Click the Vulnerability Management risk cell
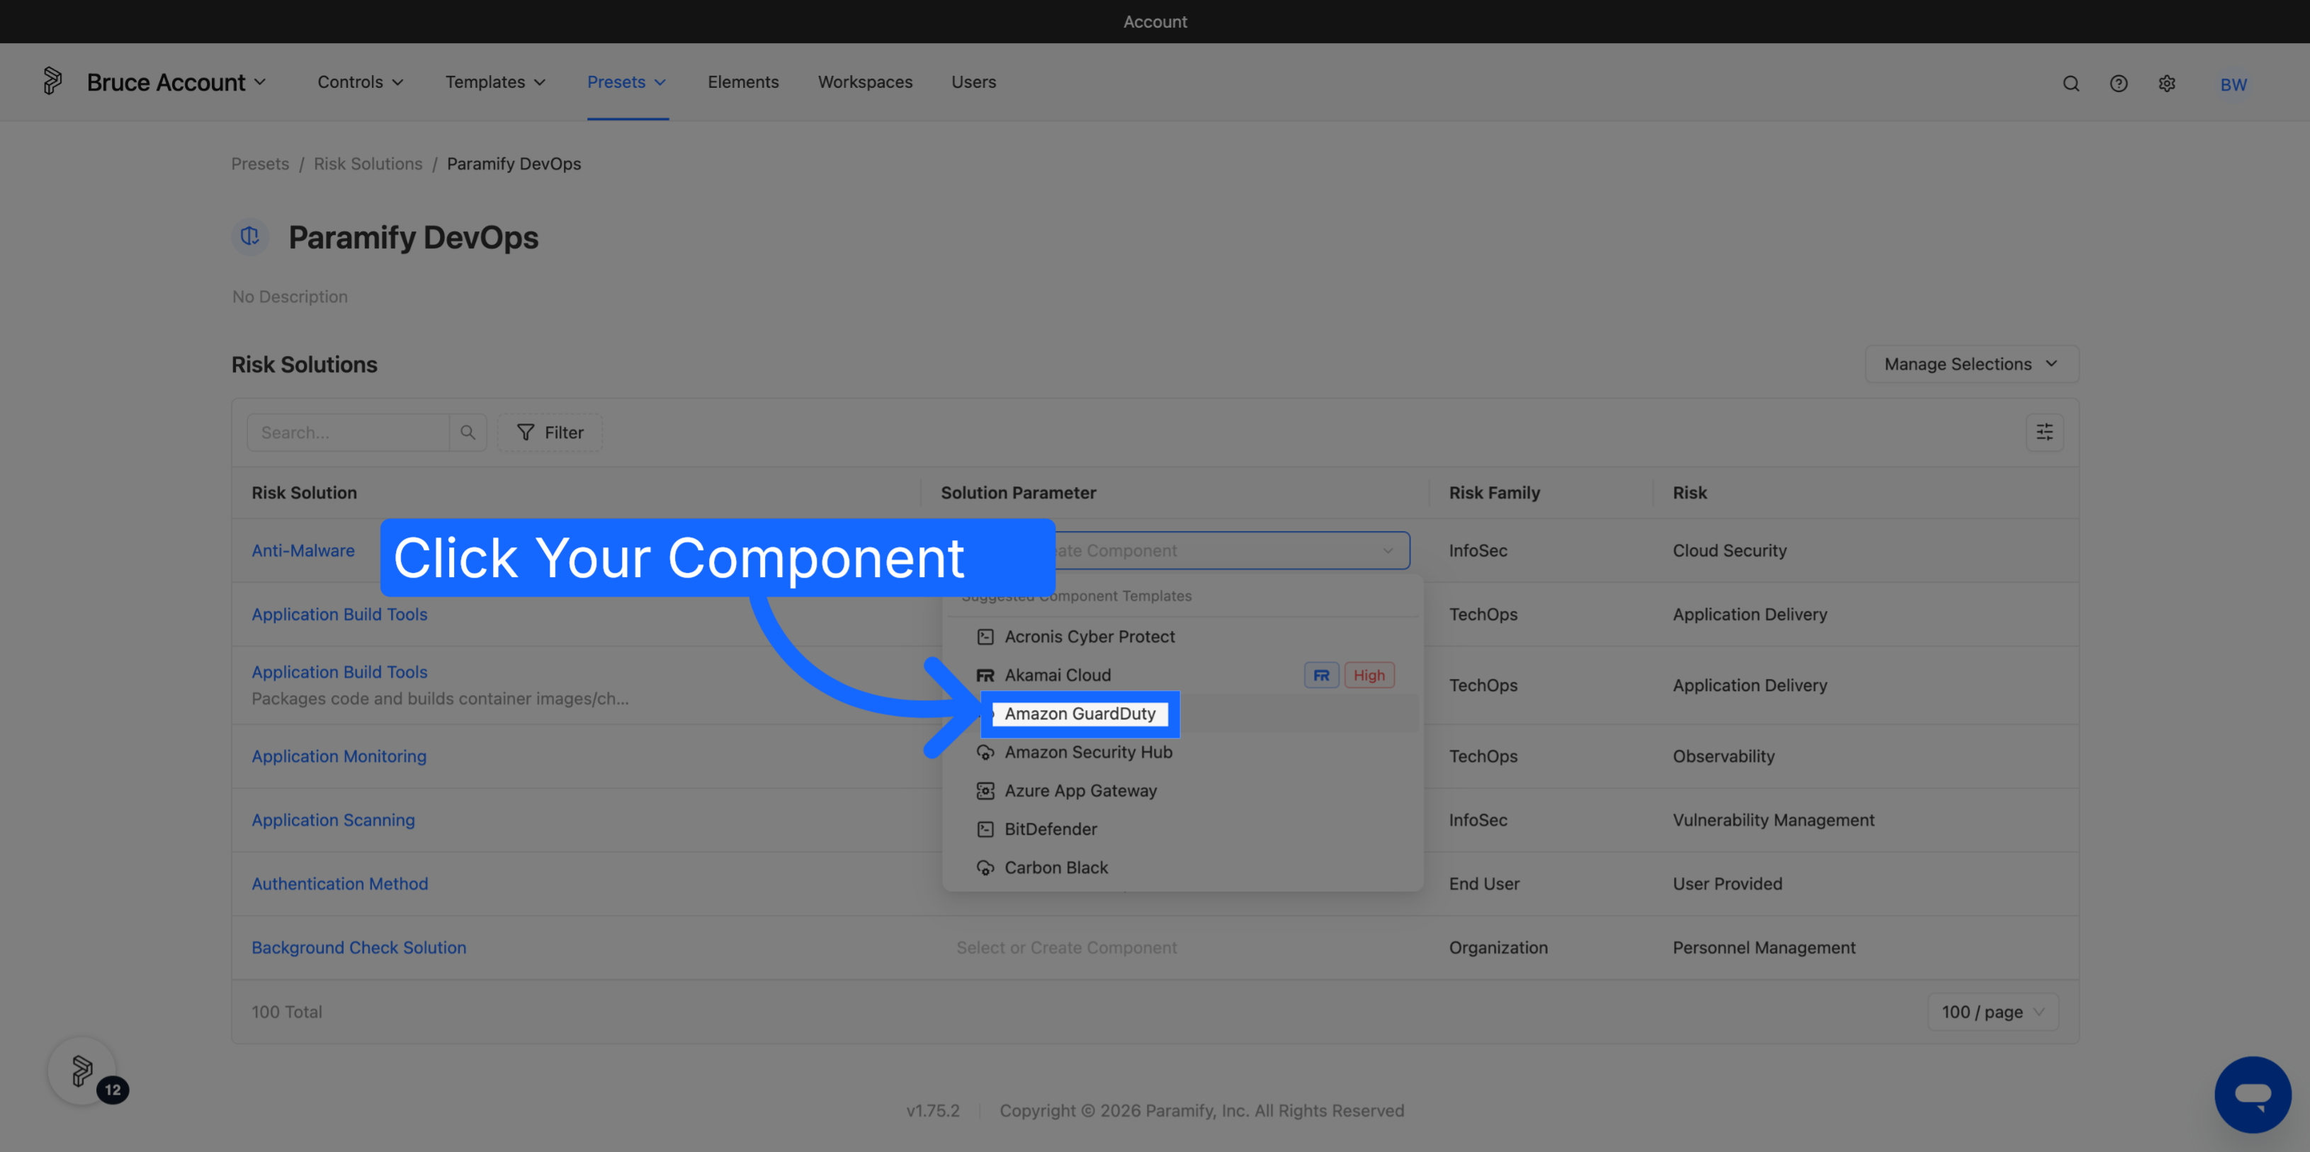Viewport: 2310px width, 1152px height. [1773, 819]
